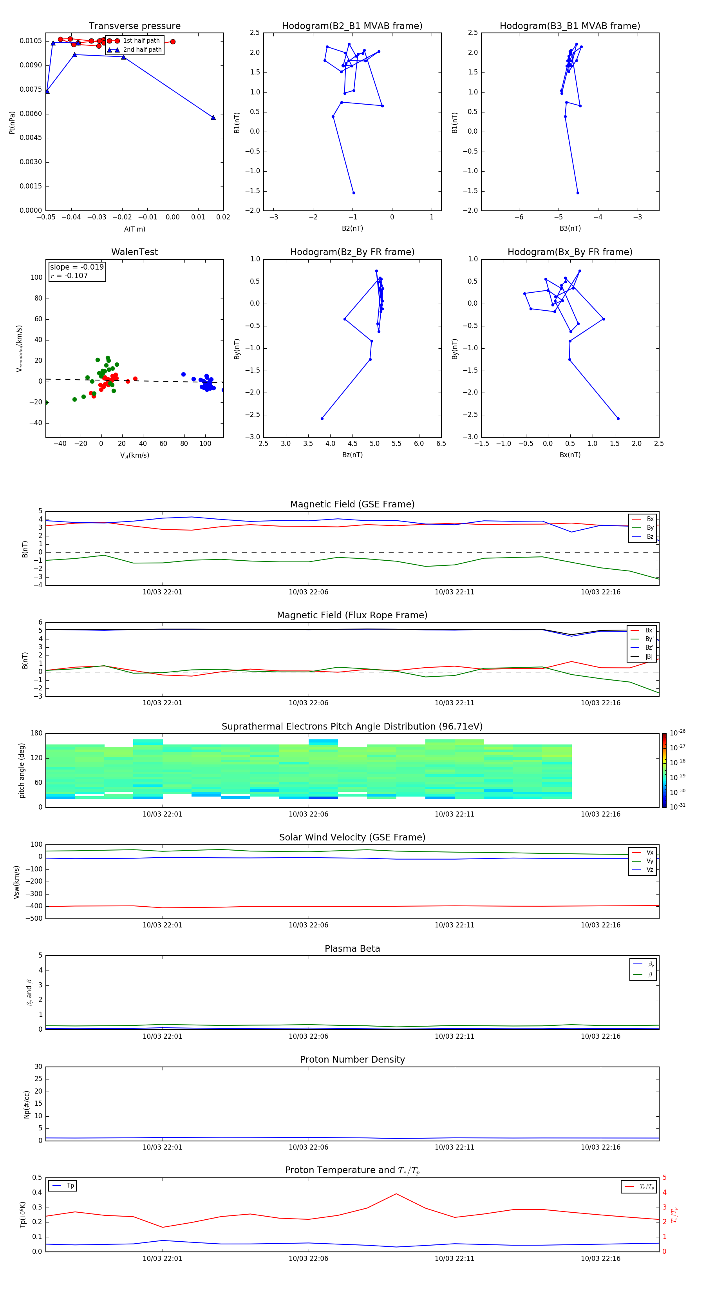705x1293 pixels.
Task: Click the 'Tp(10⁶K)' y-axis label
Action: (x=23, y=1215)
